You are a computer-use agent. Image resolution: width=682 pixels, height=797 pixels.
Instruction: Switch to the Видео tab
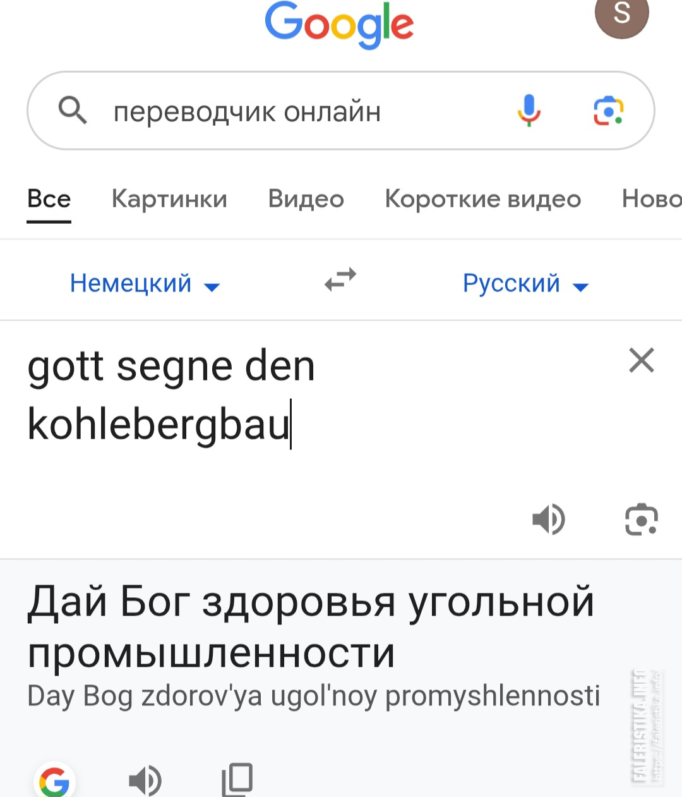306,199
